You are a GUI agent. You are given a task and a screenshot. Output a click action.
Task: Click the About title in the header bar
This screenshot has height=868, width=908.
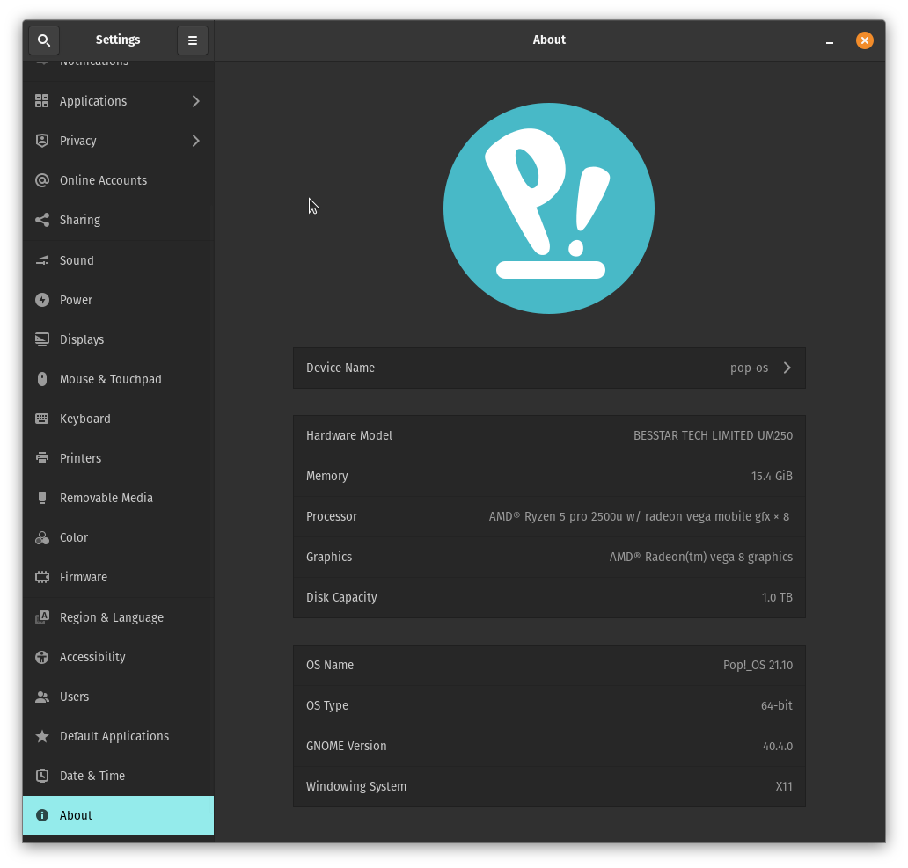click(x=549, y=40)
